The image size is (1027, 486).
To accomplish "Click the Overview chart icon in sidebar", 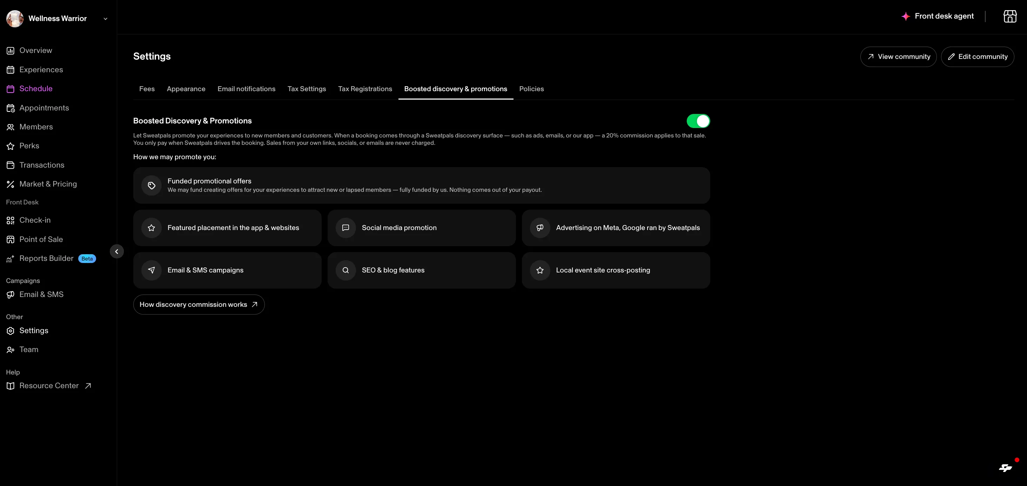I will tap(11, 50).
